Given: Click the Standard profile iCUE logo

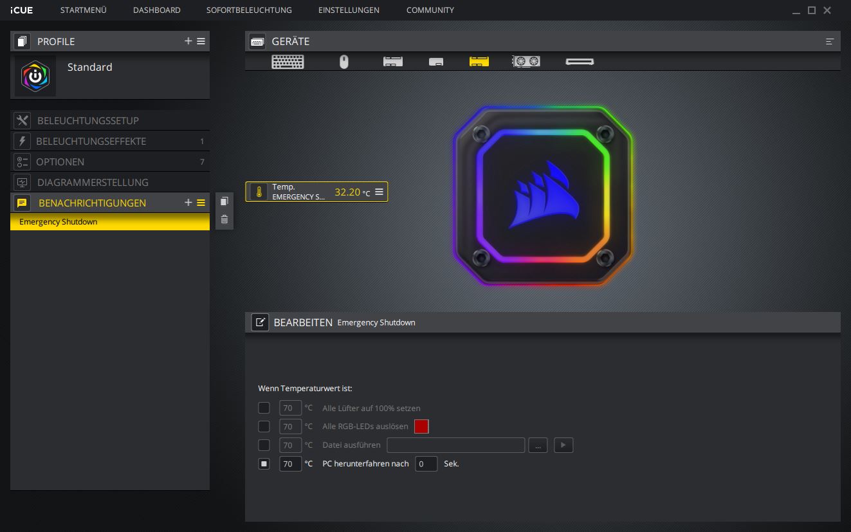Looking at the screenshot, I should point(35,76).
